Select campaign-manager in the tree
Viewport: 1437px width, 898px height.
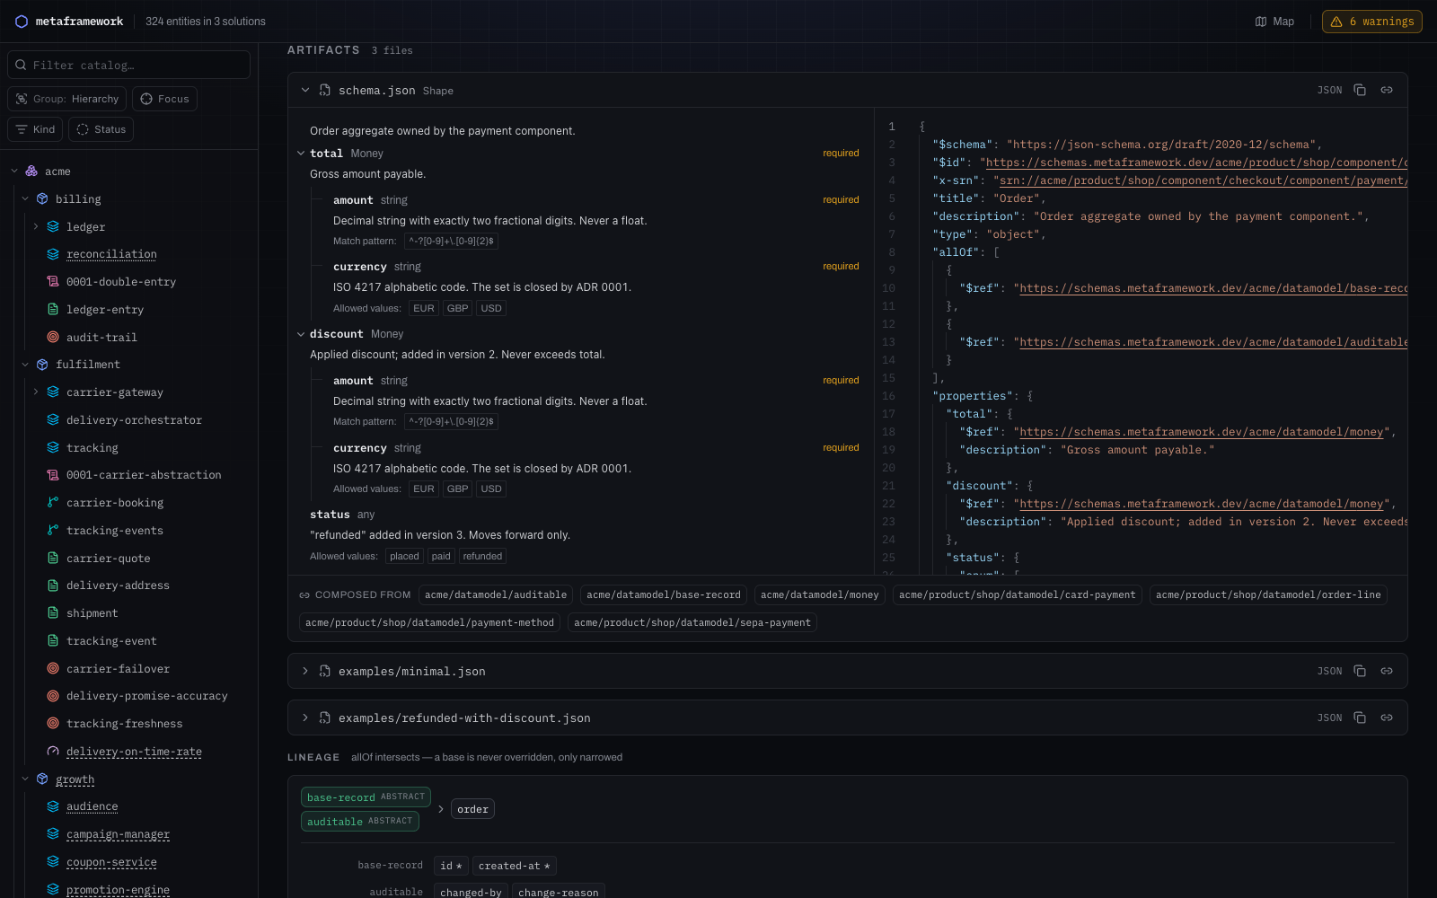118,834
